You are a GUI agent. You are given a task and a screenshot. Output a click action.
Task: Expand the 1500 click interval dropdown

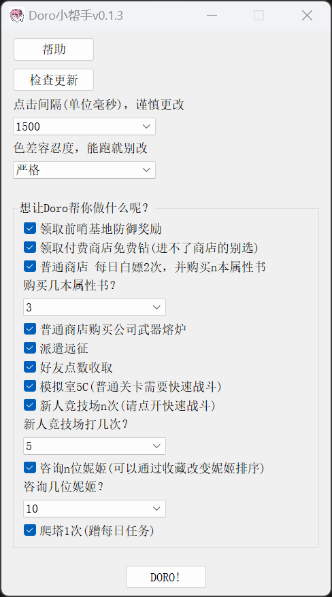(x=84, y=126)
